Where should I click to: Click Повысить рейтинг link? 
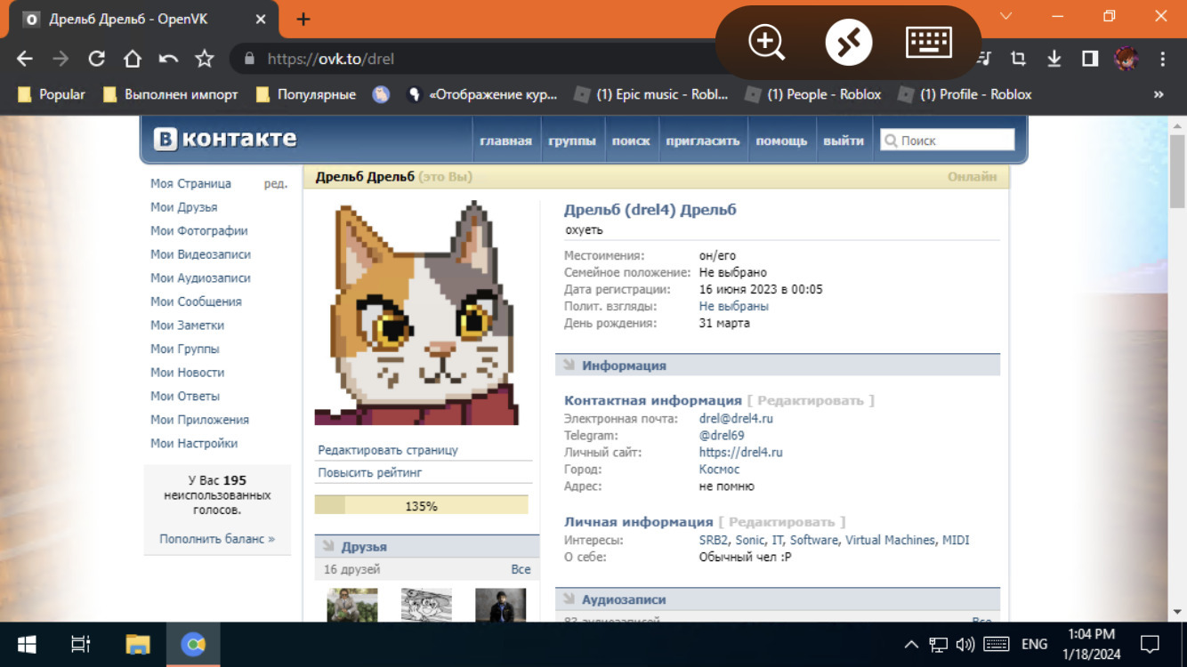tap(370, 472)
